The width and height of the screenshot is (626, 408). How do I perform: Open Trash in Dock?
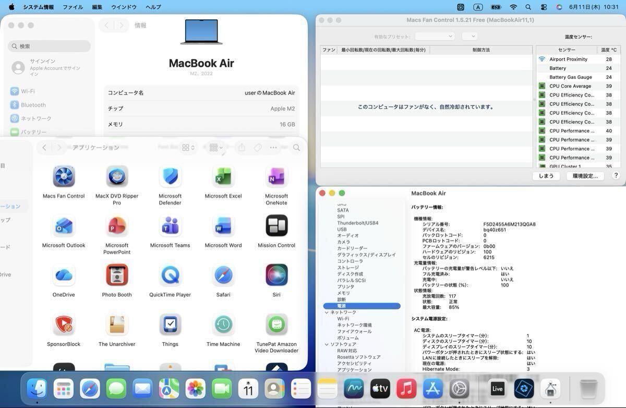588,389
